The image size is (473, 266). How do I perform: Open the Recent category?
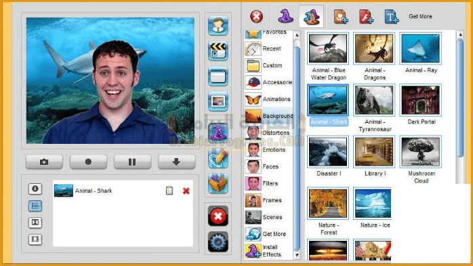click(268, 49)
